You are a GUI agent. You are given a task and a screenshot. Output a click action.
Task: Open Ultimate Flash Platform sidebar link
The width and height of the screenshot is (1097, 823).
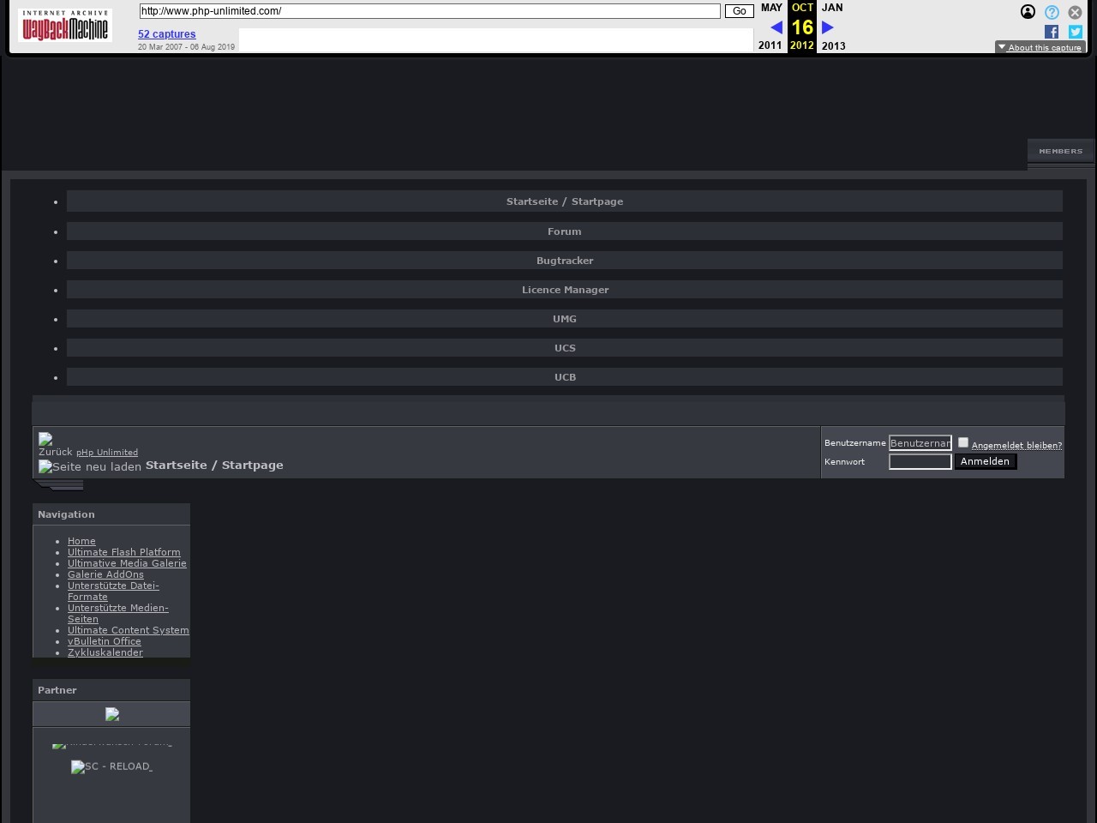[x=123, y=552]
